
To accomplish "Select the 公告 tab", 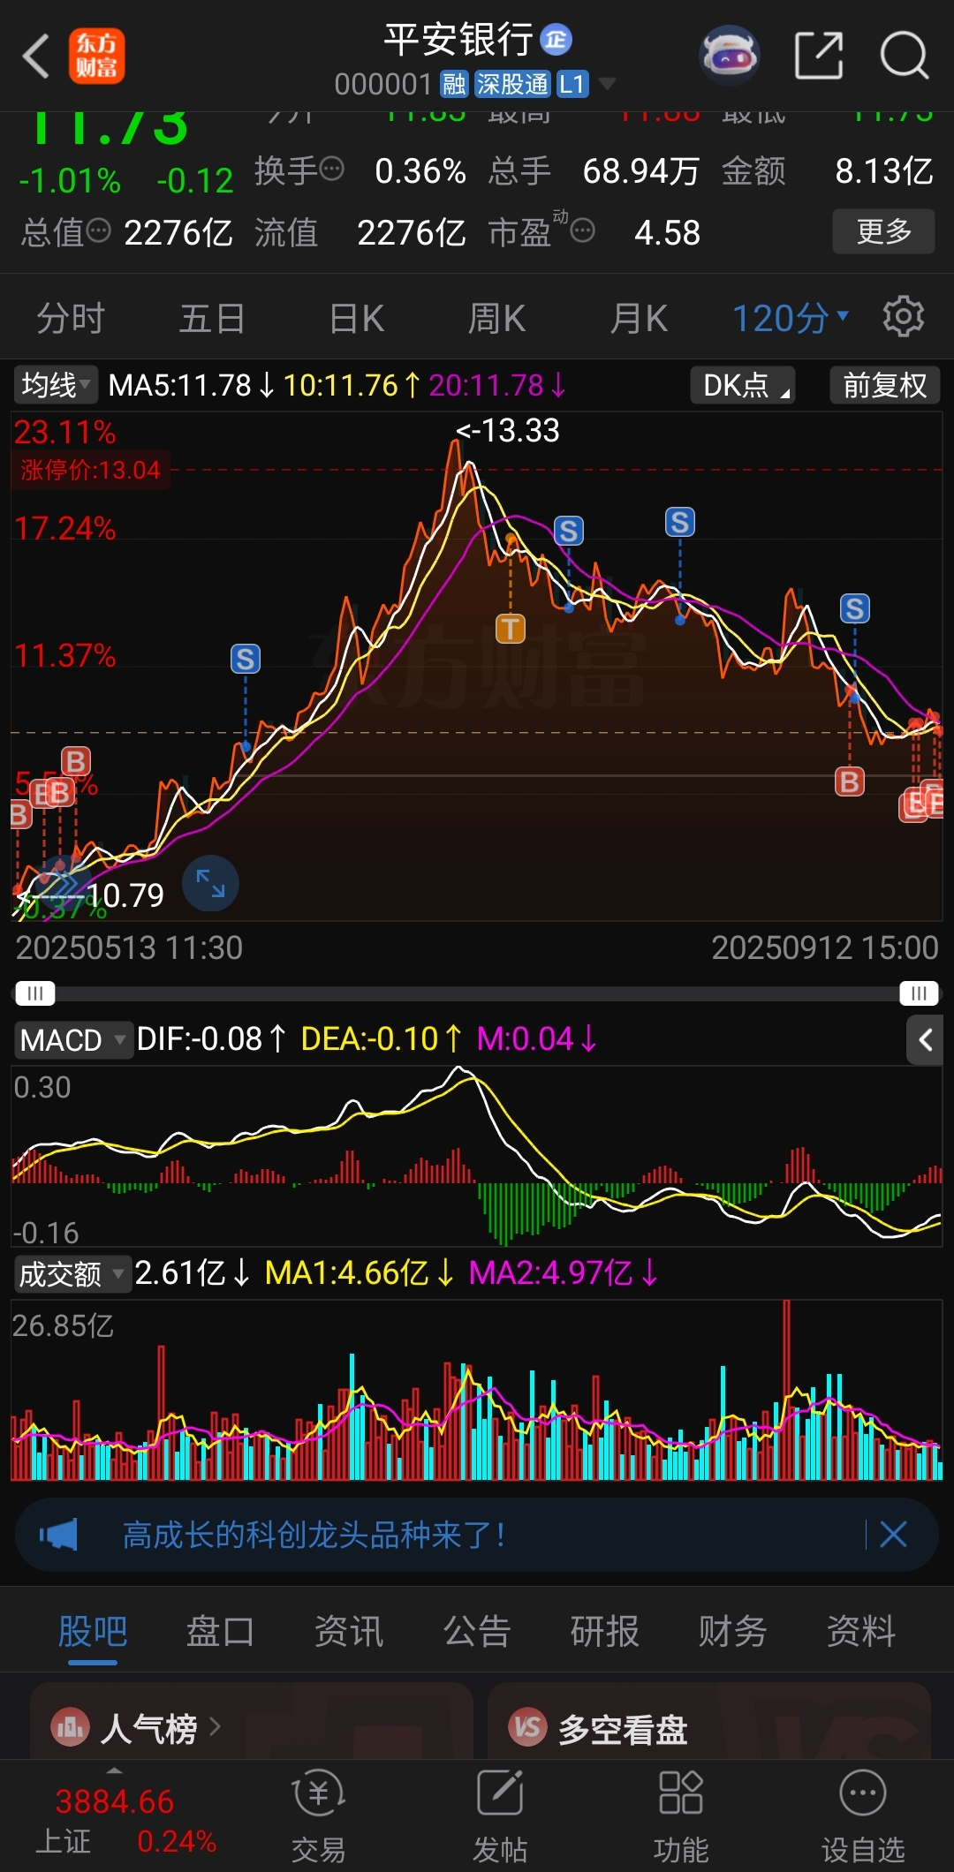I will click(x=477, y=1631).
